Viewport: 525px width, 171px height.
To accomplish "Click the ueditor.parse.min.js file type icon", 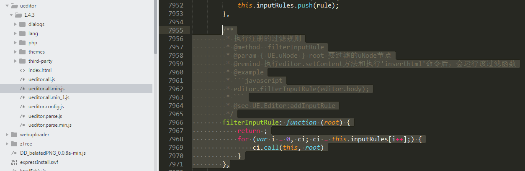I will coord(22,125).
